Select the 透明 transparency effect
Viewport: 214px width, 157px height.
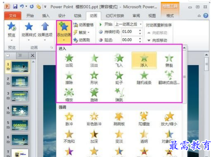(x=144, y=136)
